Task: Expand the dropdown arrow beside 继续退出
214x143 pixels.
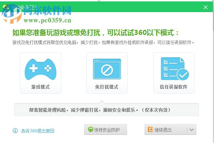Action: (x=192, y=129)
